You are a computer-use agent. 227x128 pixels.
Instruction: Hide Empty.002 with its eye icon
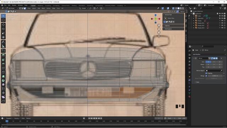222,25
